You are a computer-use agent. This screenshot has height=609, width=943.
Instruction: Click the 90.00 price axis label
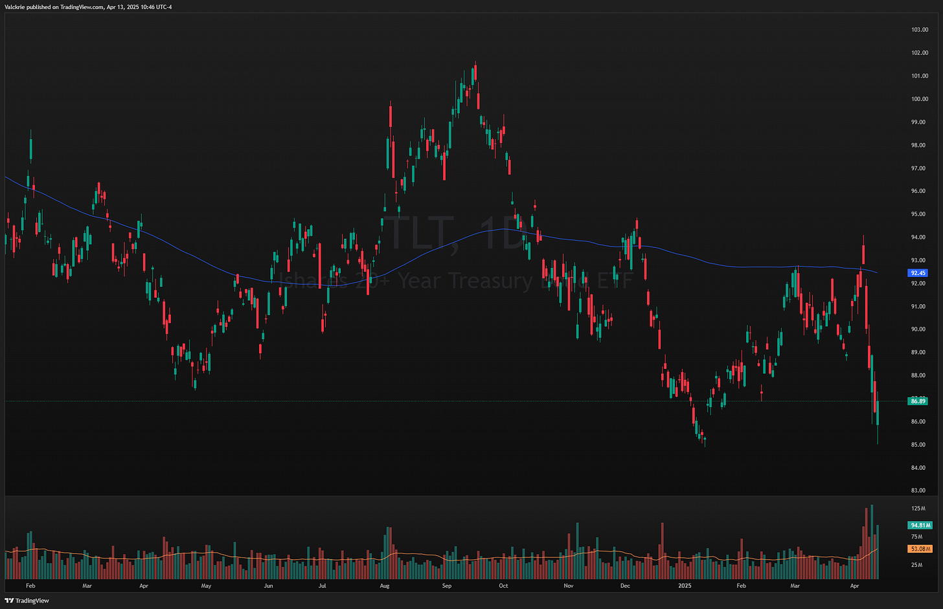point(918,329)
